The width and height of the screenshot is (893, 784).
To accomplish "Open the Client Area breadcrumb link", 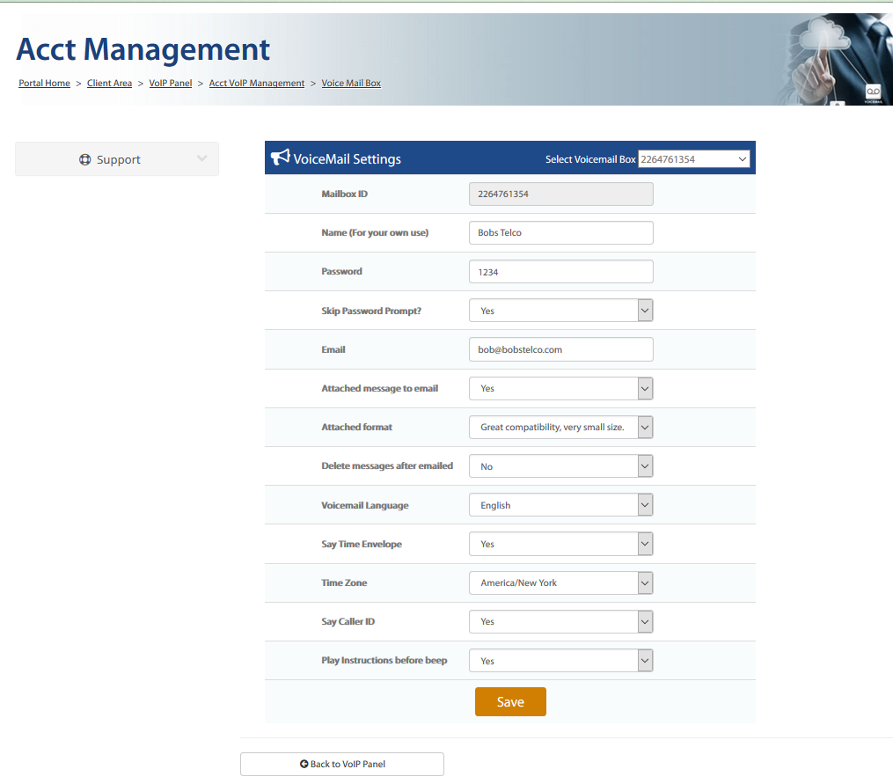I will [109, 84].
